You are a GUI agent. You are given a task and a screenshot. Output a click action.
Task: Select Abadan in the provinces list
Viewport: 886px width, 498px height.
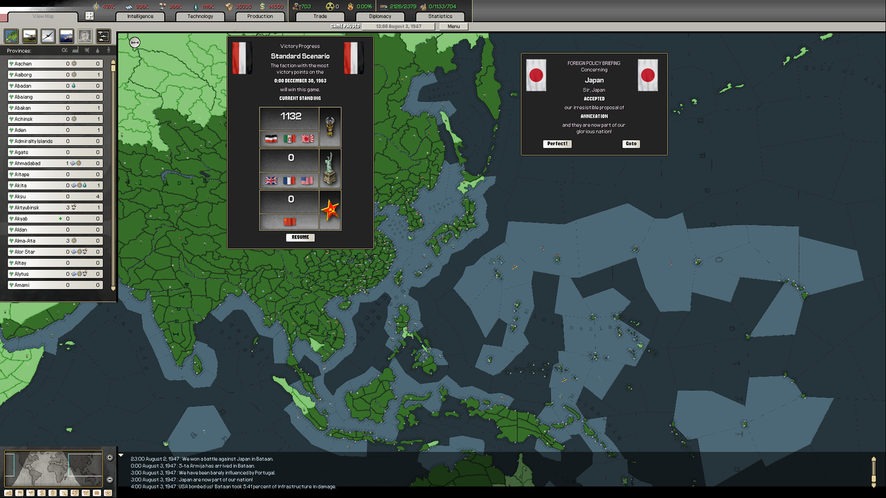(55, 86)
